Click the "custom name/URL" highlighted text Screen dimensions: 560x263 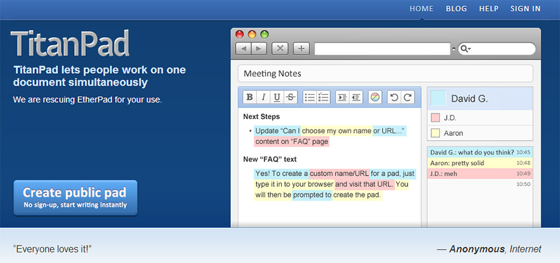click(339, 174)
